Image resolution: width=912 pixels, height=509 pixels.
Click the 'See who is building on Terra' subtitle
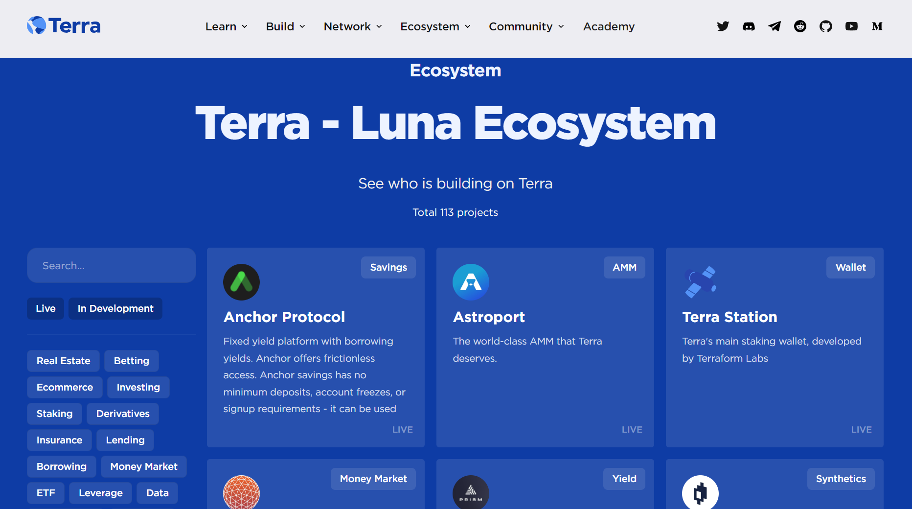[455, 184]
